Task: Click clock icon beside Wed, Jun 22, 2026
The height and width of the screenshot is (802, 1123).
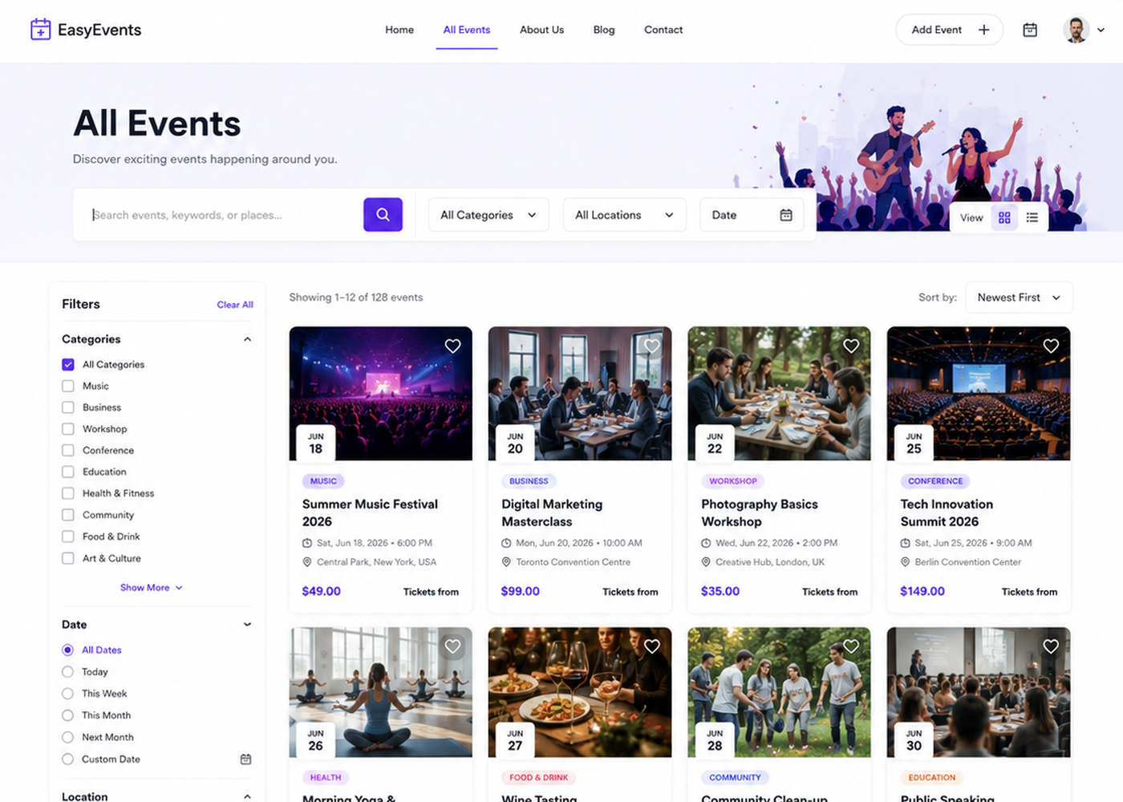Action: 706,543
